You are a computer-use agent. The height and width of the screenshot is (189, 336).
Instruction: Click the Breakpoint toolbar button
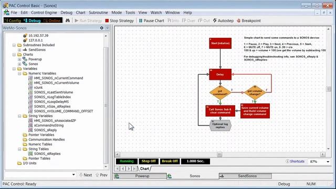click(249, 21)
